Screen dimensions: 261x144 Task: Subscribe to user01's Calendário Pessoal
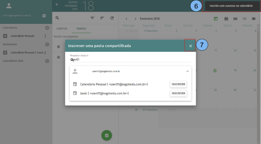tap(178, 84)
